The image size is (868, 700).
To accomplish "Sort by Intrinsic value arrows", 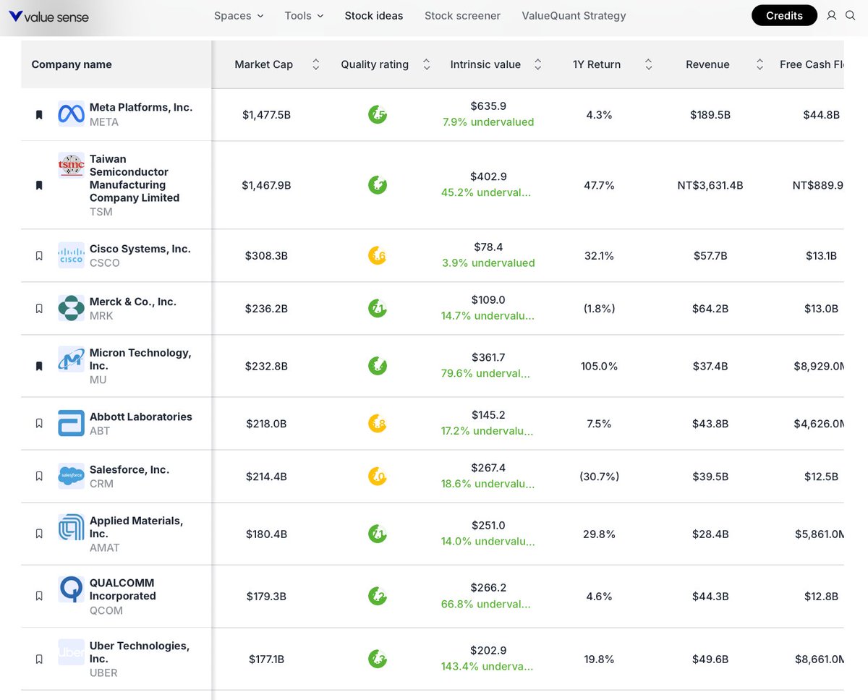I will 537,64.
